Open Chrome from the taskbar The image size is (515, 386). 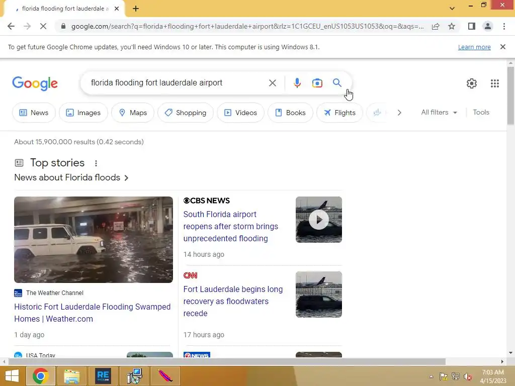(x=40, y=376)
